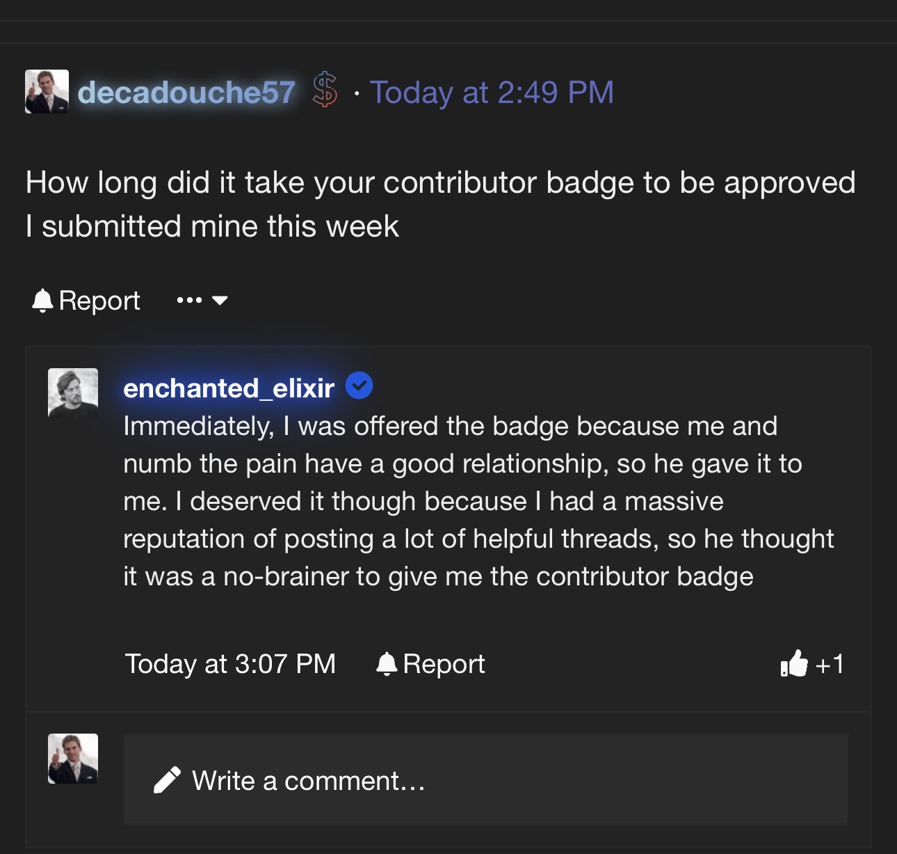Focus the "Write a comment…" field
The image size is (897, 854).
[x=487, y=780]
